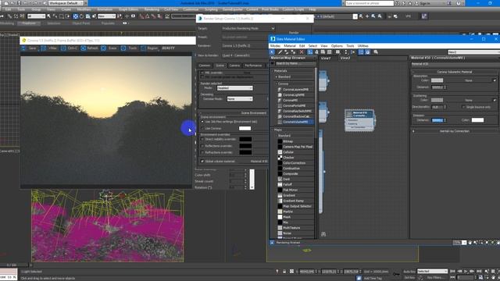Collapse the Corona materials group
This screenshot has width=500, height=281.
coord(277,84)
